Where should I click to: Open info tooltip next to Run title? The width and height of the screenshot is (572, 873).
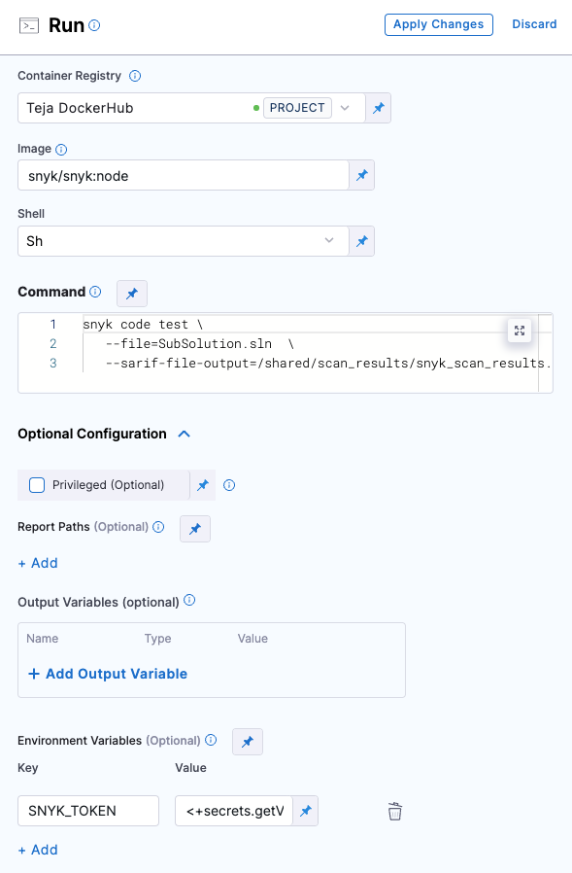click(x=94, y=25)
